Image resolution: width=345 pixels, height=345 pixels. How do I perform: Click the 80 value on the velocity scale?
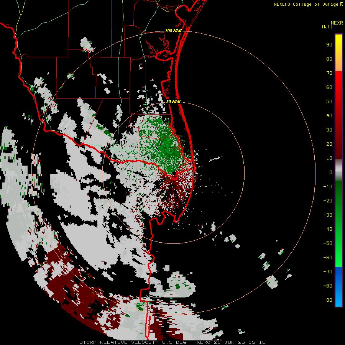(329, 59)
